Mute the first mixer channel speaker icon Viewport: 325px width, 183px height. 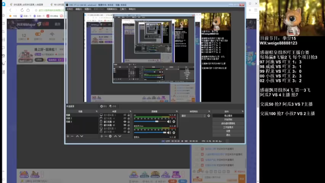tap(169, 122)
